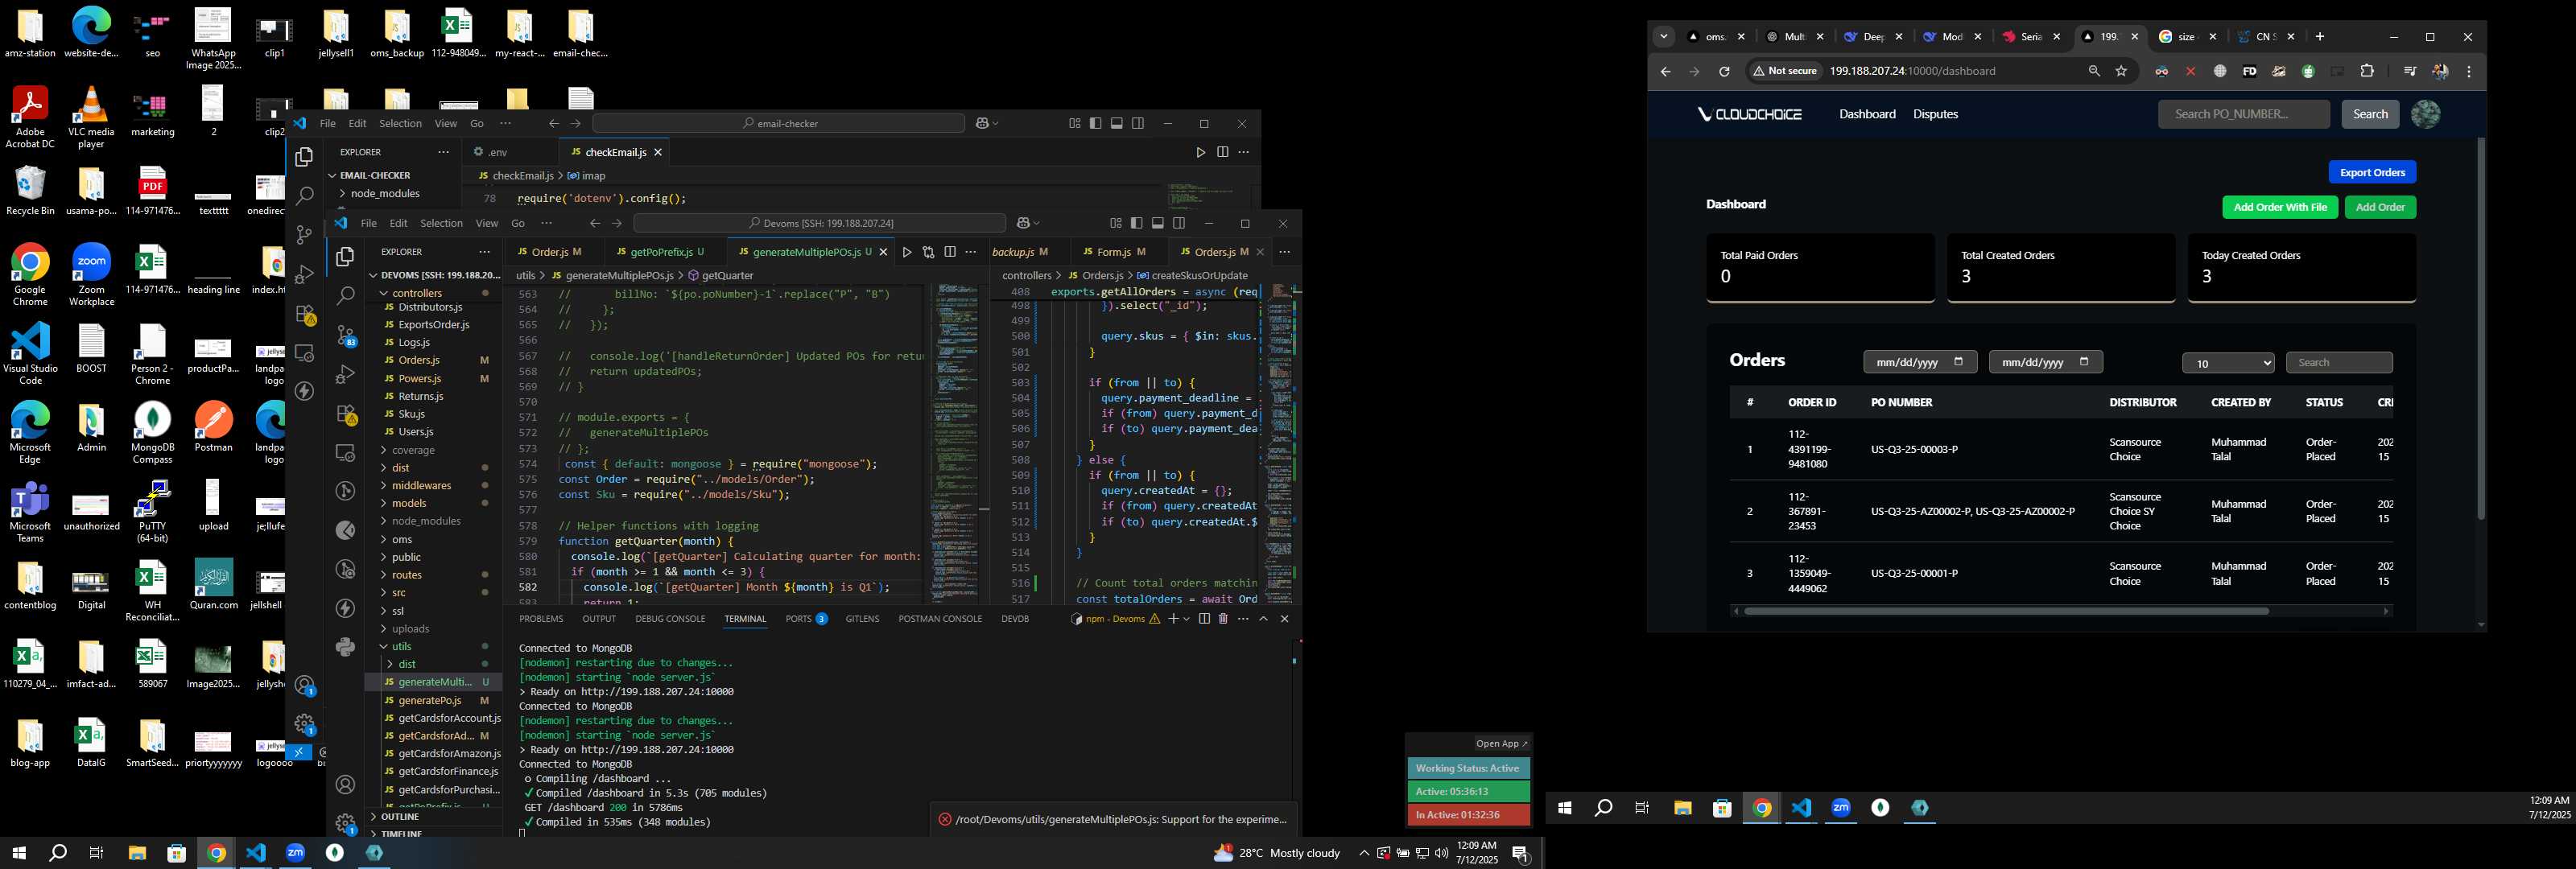Viewport: 2576px width, 869px height.
Task: Open Explorer view in Devoms VS Code window
Action: coord(345,257)
